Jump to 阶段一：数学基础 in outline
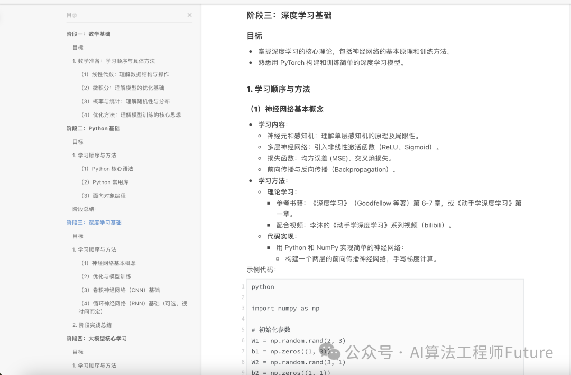Image resolution: width=571 pixels, height=375 pixels. point(88,34)
